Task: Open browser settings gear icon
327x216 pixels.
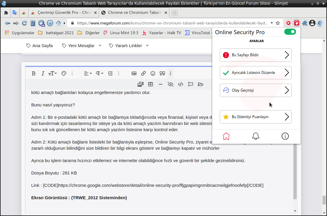Action: (320, 23)
